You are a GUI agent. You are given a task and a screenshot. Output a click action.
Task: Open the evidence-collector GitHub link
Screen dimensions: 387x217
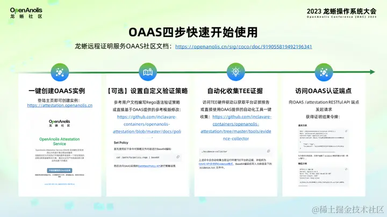tap(236, 128)
